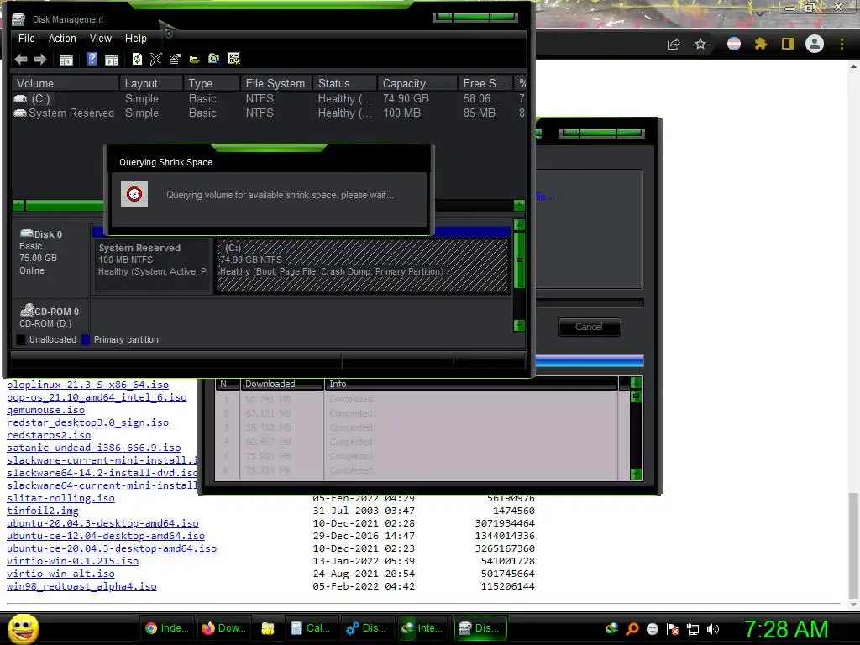Click the Primary partition legend color swatch
The image size is (860, 645).
point(86,339)
